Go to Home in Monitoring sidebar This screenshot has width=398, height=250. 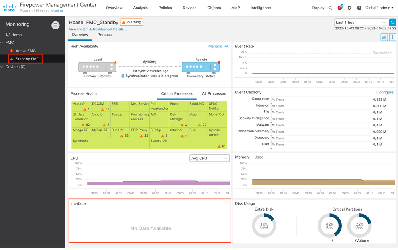16,35
